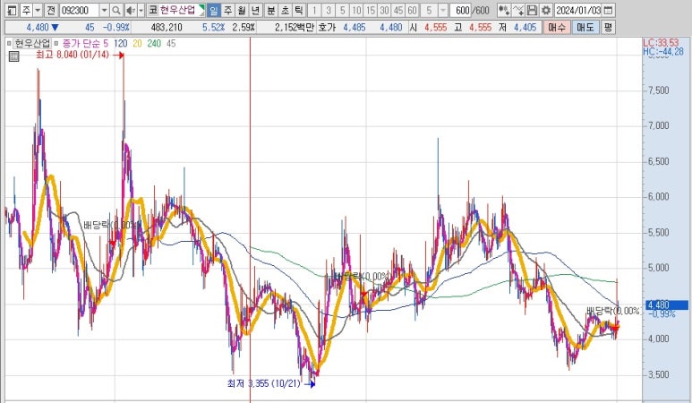
Task: Click the 호가 quote label
Action: coord(327,28)
